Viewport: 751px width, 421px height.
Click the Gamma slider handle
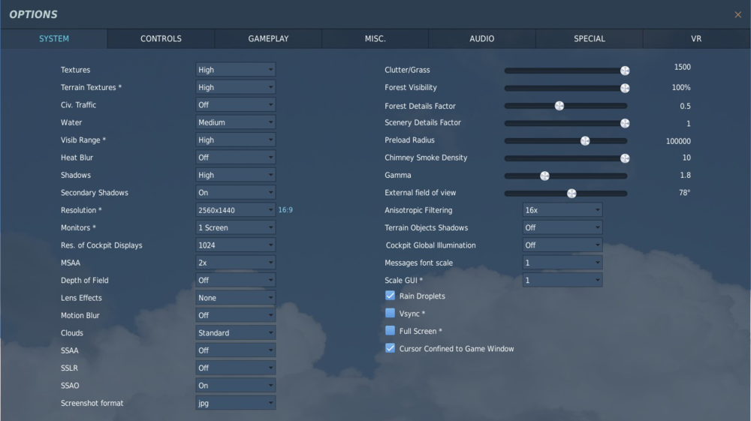(x=544, y=176)
